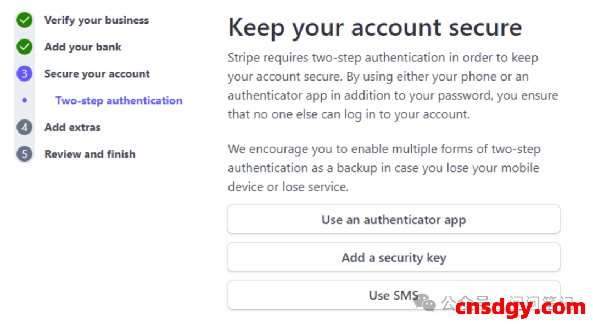Click the WeChat logo in the watermark
Image resolution: width=593 pixels, height=327 pixels.
click(424, 301)
